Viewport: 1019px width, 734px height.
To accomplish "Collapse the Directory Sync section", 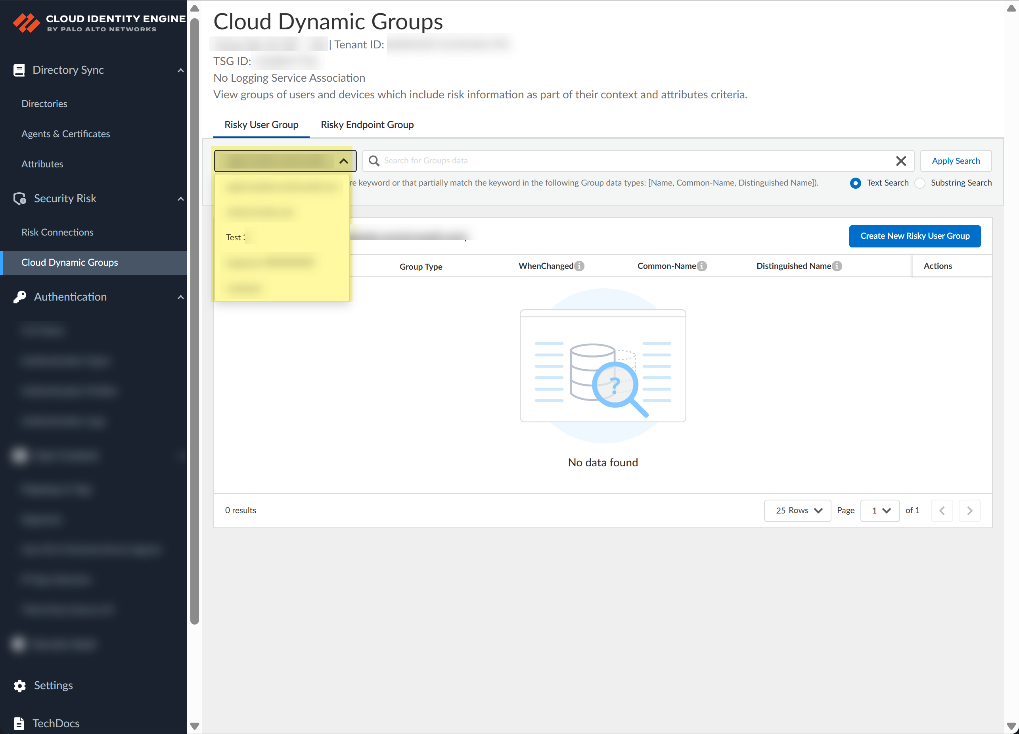I will tap(181, 70).
